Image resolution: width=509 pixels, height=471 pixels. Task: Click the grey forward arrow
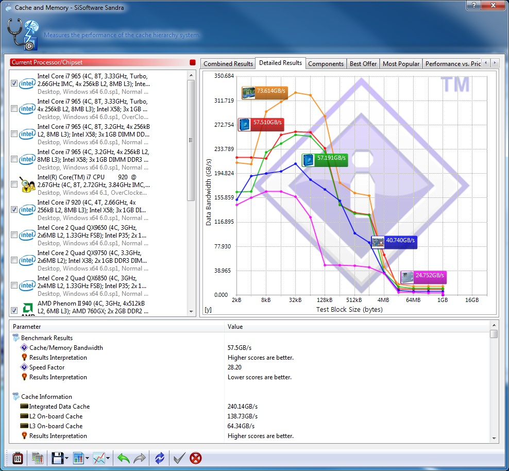click(140, 458)
